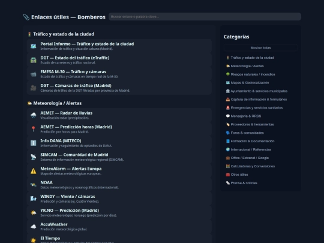Select category 'Mensajería & RRSS'
324x243 pixels.
pos(260,116)
